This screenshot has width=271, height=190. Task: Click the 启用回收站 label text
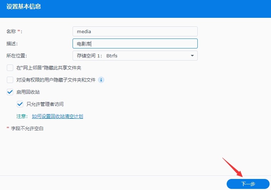(28, 92)
